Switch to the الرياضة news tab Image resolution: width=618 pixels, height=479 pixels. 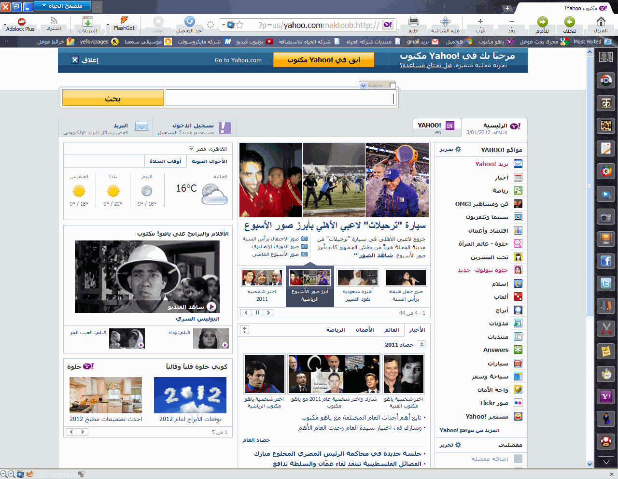[x=336, y=330]
